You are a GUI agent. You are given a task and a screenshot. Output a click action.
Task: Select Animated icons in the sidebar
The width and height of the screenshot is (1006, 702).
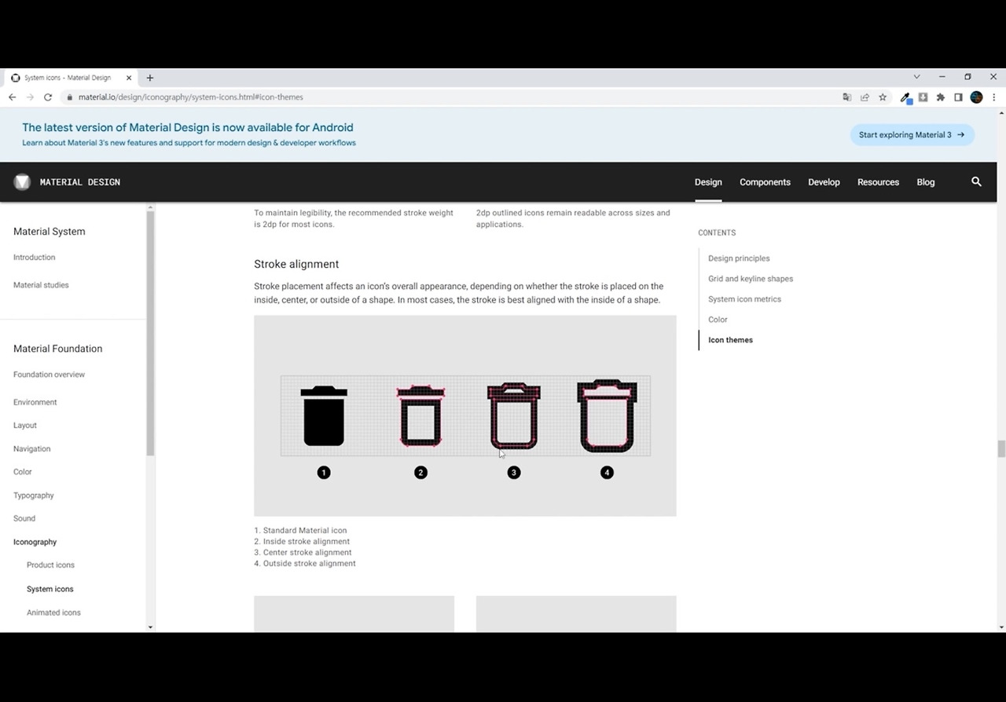point(53,612)
